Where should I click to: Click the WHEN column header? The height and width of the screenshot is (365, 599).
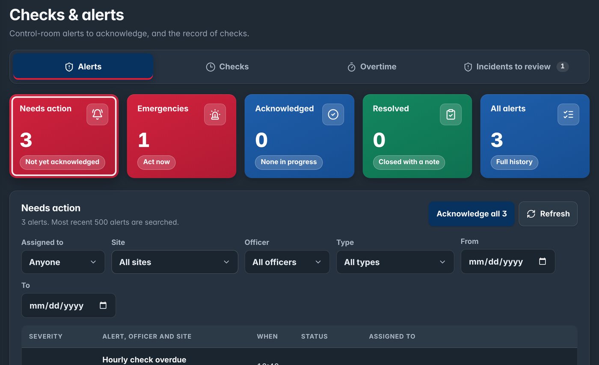pyautogui.click(x=267, y=336)
